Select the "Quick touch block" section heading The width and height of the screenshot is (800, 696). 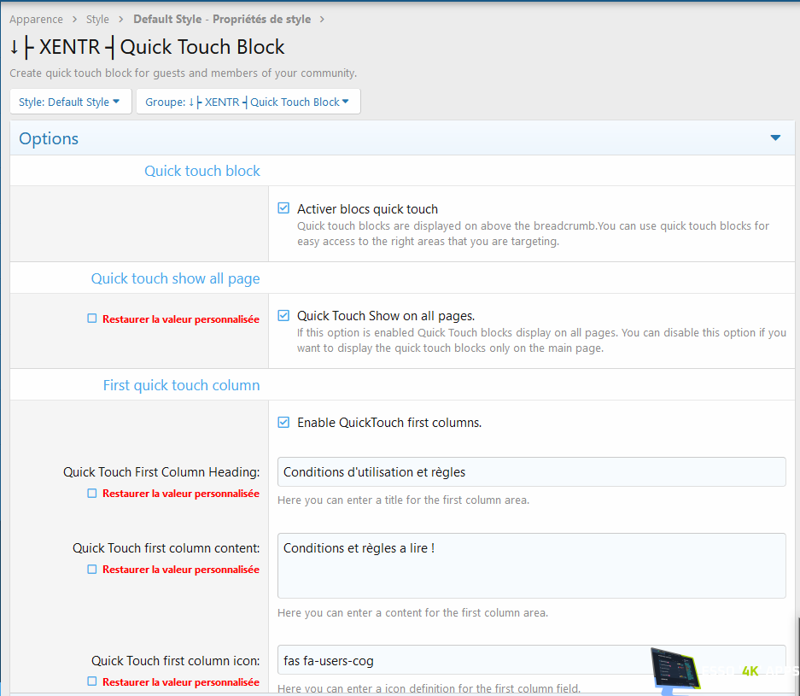tap(201, 171)
